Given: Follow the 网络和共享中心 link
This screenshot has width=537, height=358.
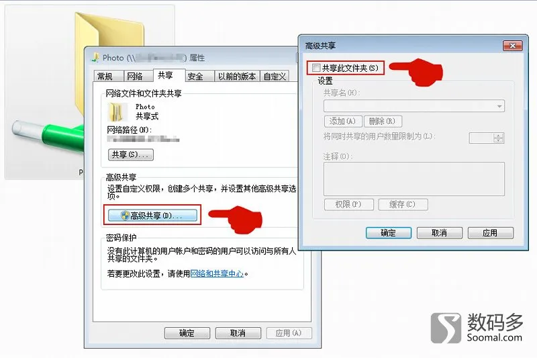Looking at the screenshot, I should click(x=217, y=274).
